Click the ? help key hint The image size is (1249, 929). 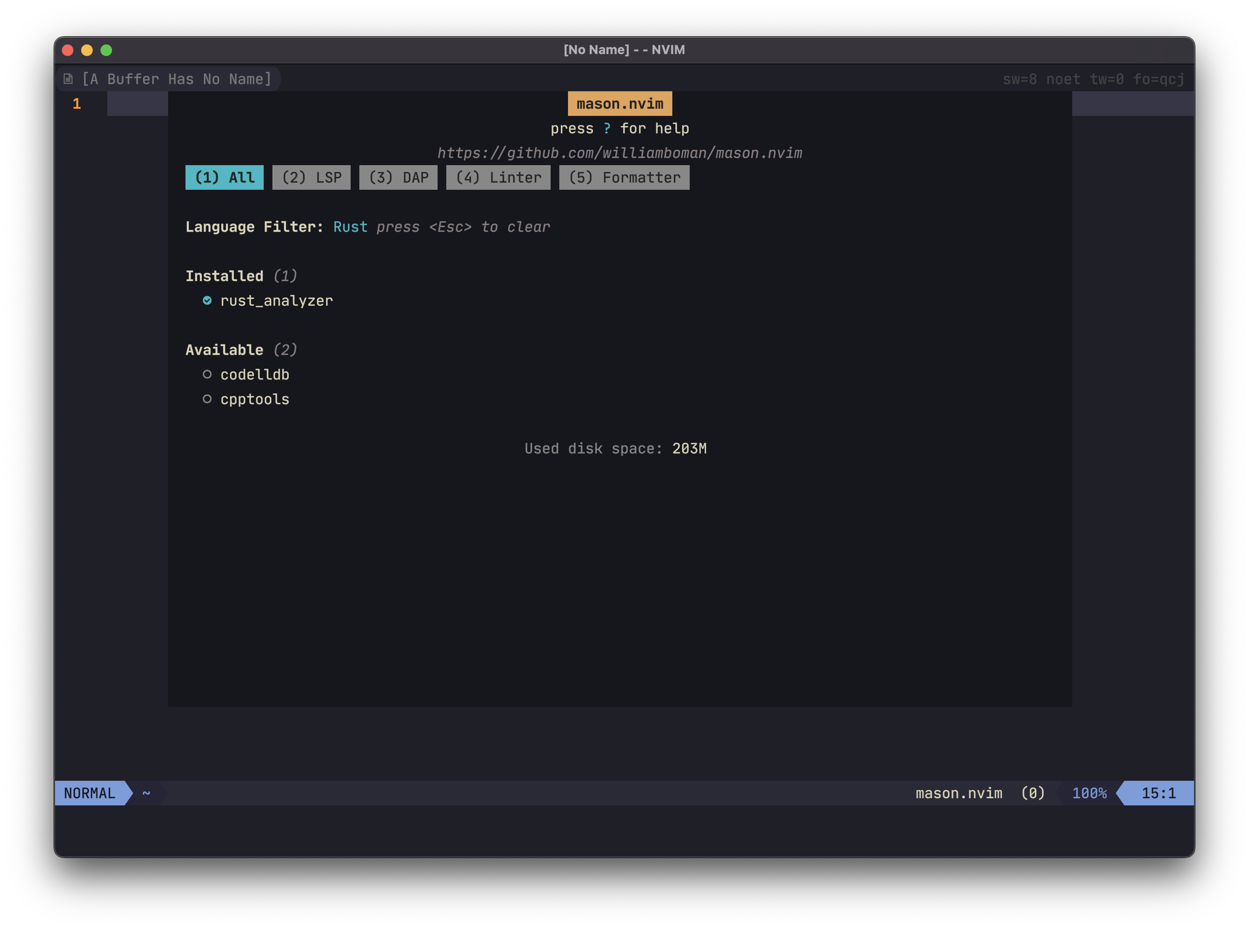[607, 128]
